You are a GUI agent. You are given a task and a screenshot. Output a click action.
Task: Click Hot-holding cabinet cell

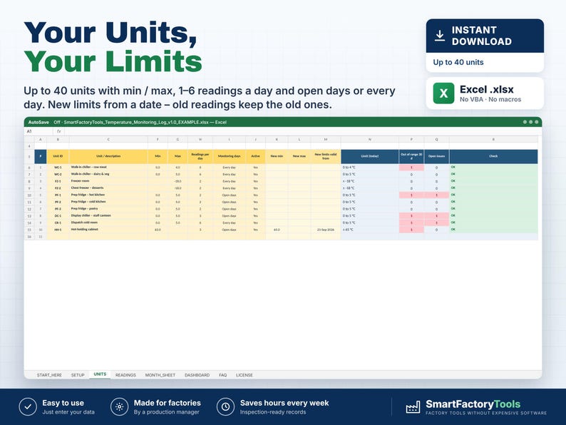pos(108,230)
